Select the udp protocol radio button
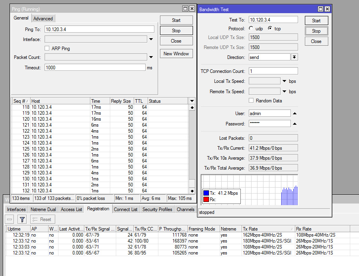 [251, 29]
